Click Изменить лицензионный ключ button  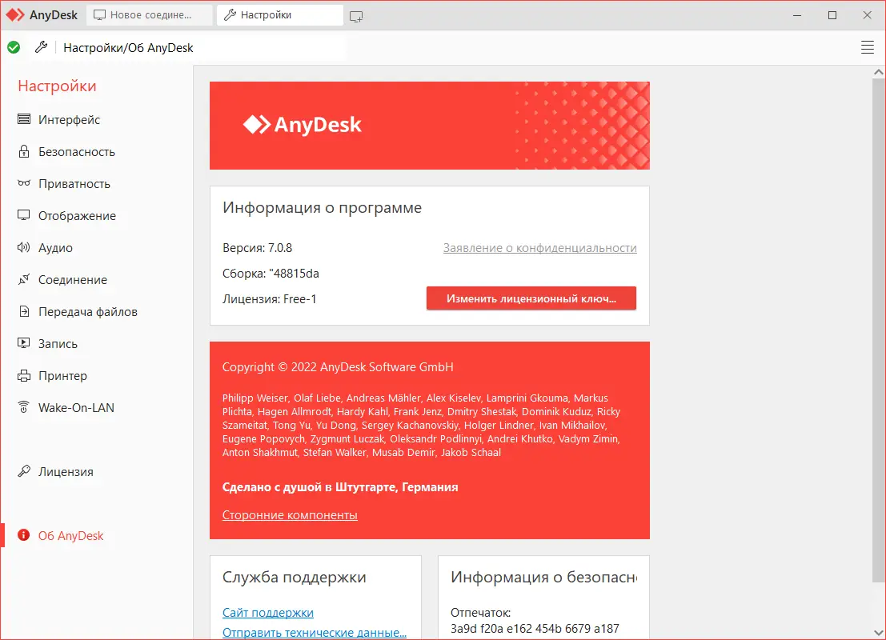(531, 298)
